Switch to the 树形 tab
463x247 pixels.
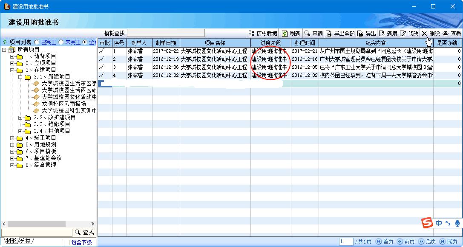coord(9,241)
